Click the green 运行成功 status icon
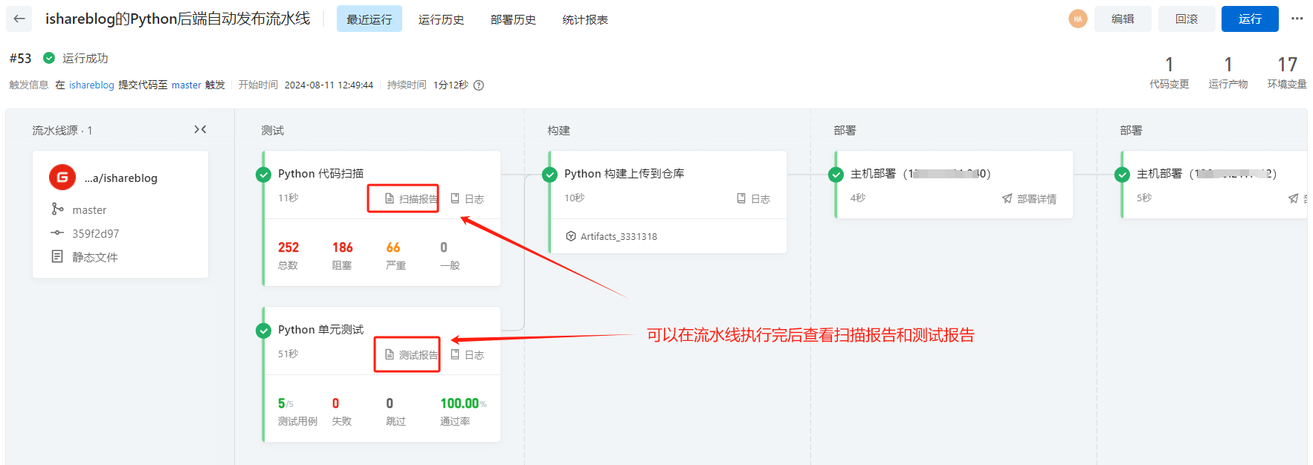The width and height of the screenshot is (1313, 465). (49, 58)
